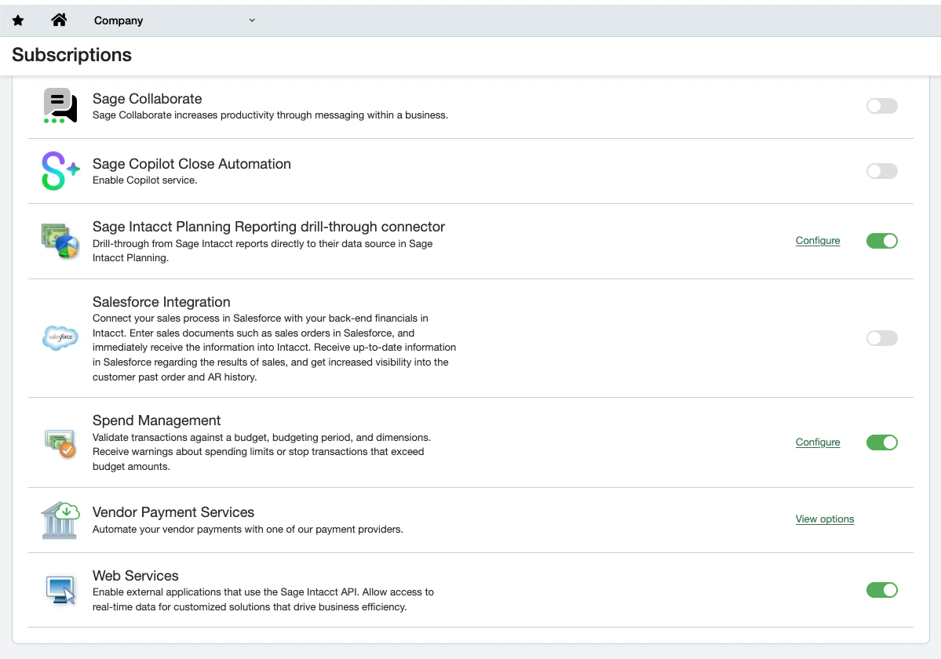Click the 'Enable Copilot service.' description
This screenshot has height=659, width=941.
coord(144,180)
